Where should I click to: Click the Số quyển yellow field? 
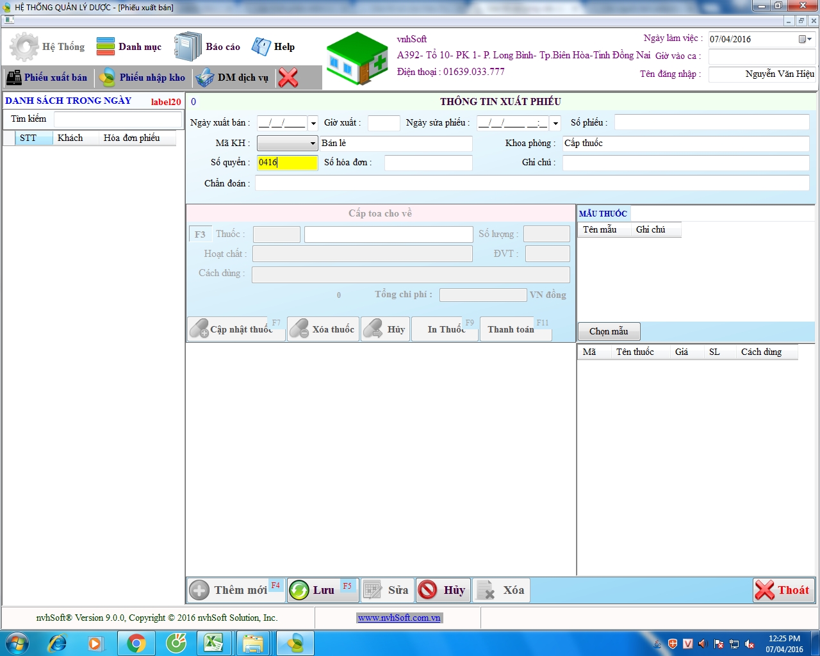288,163
